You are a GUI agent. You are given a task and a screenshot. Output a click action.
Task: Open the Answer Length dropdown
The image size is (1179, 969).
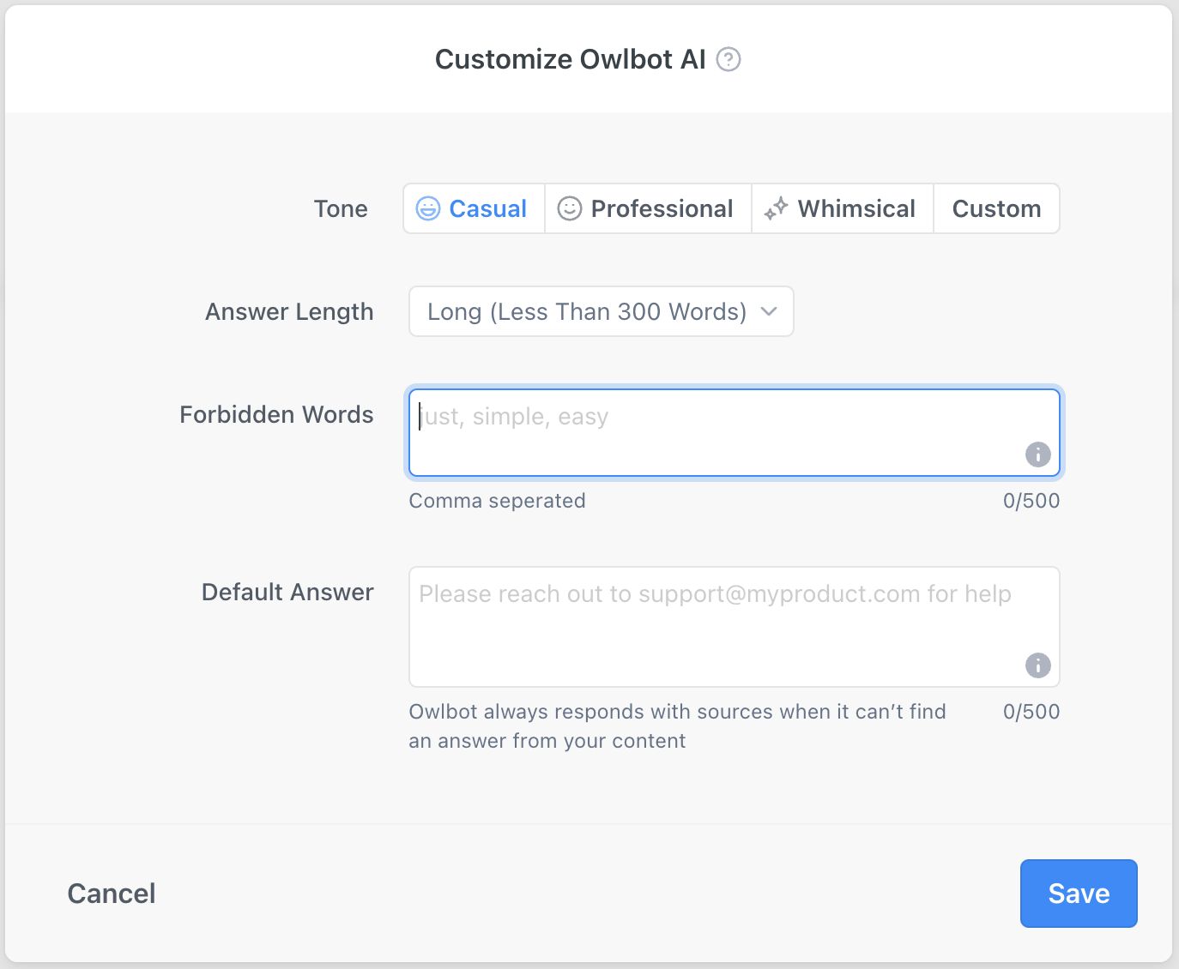pos(587,311)
